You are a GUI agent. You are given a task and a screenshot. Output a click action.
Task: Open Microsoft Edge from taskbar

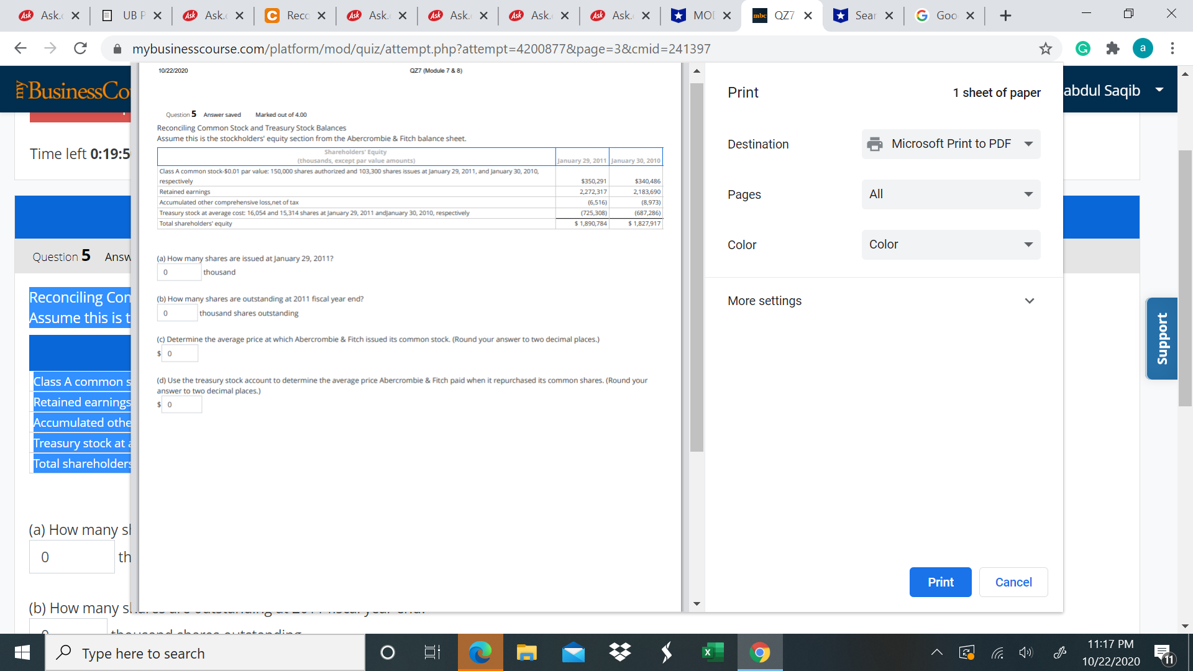480,652
